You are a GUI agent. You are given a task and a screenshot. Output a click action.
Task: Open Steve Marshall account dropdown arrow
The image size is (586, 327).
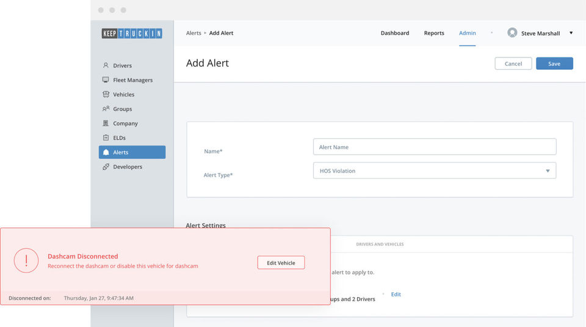pyautogui.click(x=571, y=33)
